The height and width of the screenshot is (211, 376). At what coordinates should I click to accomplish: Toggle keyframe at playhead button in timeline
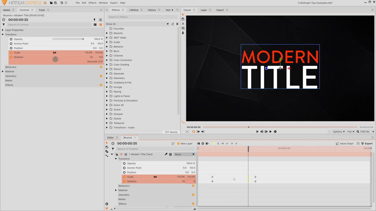coord(203,144)
